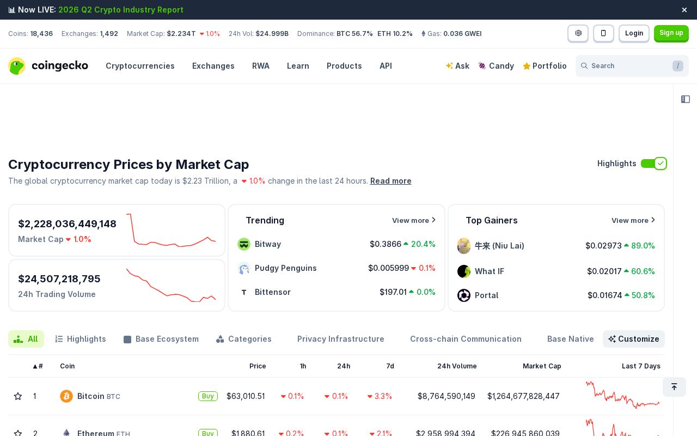Click the Niu Lai coin icon
Screen dimensions: 697x436
464,246
